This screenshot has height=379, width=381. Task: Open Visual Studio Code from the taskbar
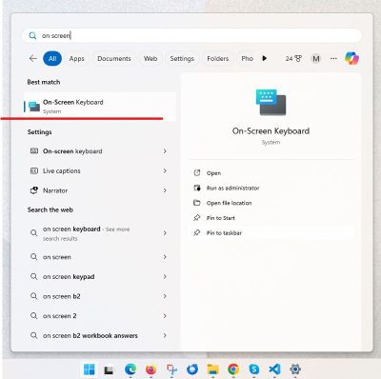[274, 369]
